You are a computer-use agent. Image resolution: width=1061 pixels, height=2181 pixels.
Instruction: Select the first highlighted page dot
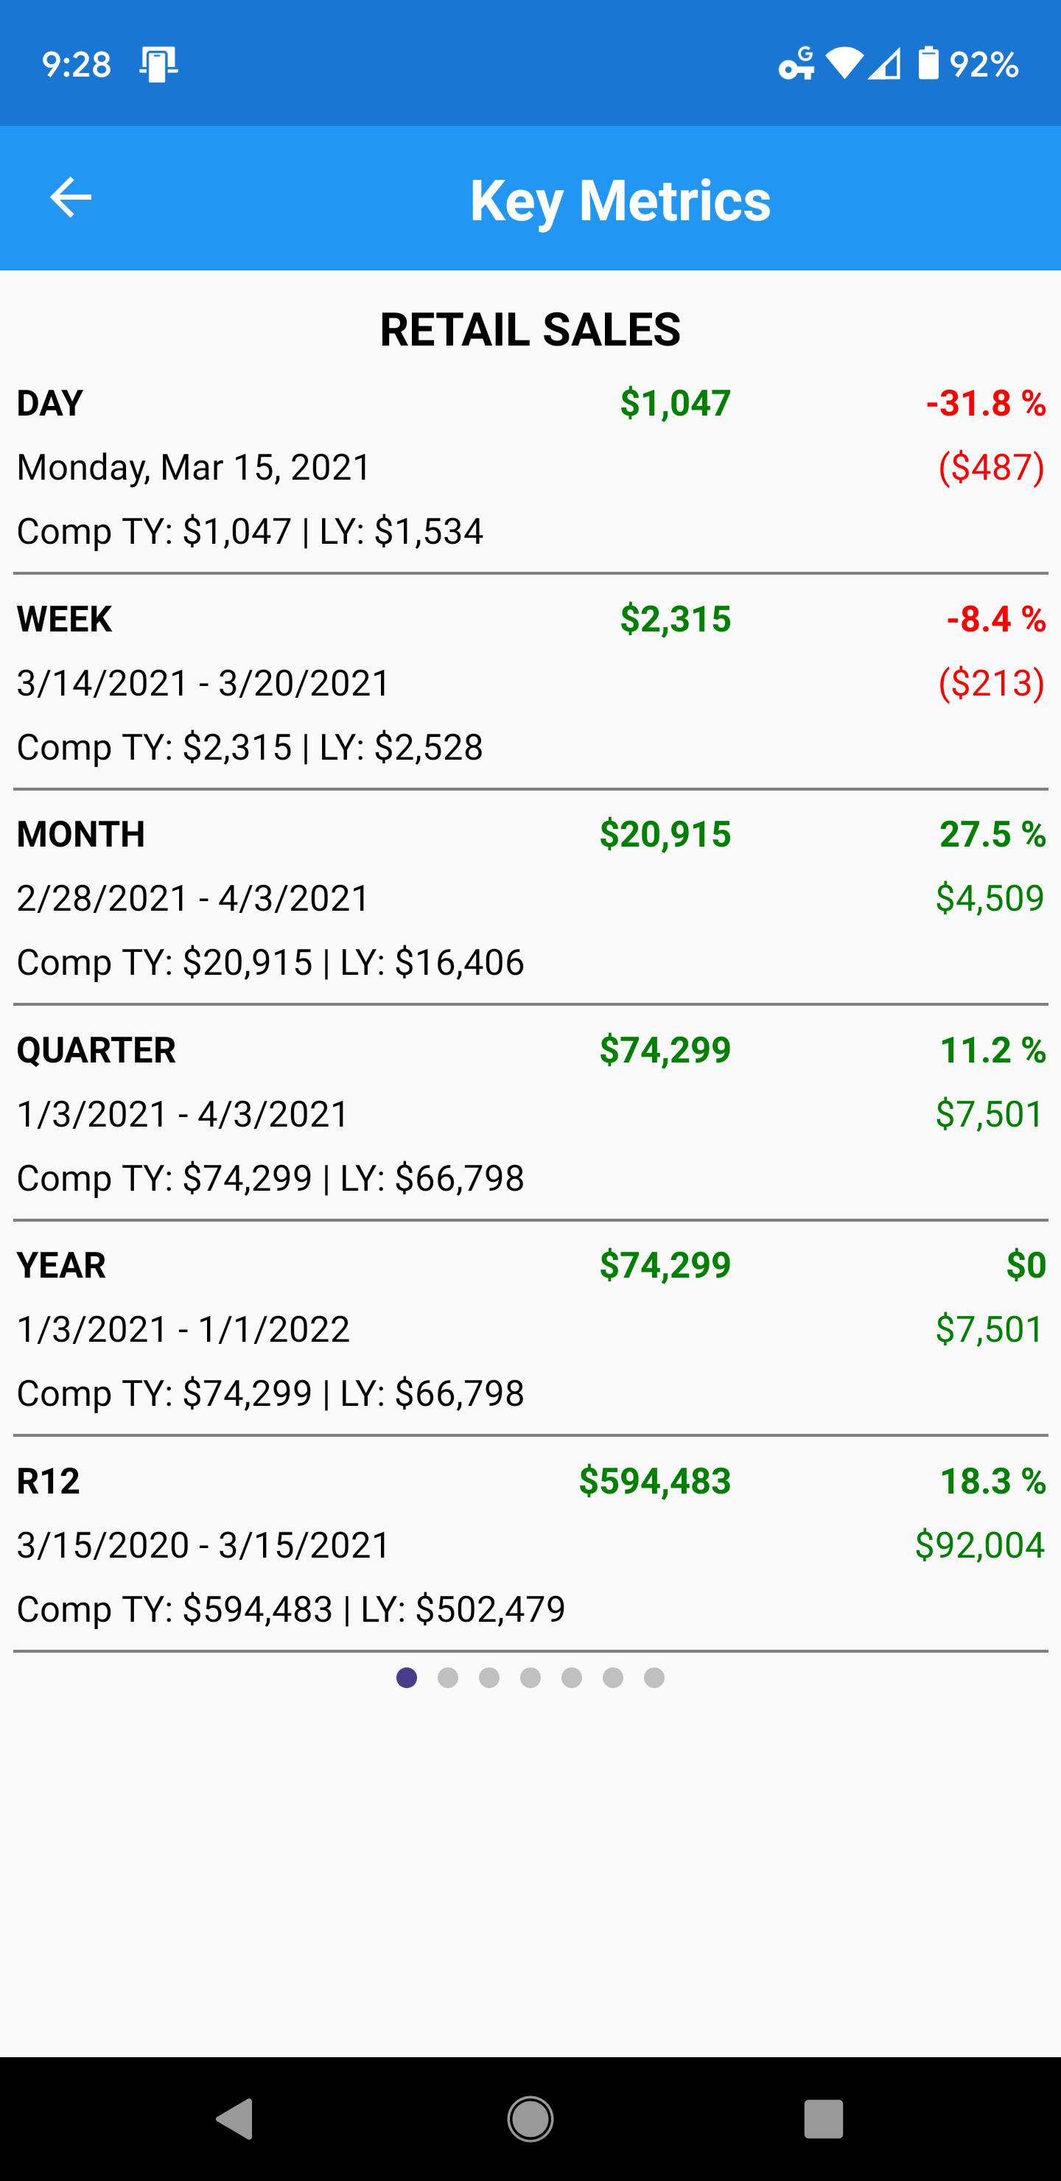[x=407, y=1677]
